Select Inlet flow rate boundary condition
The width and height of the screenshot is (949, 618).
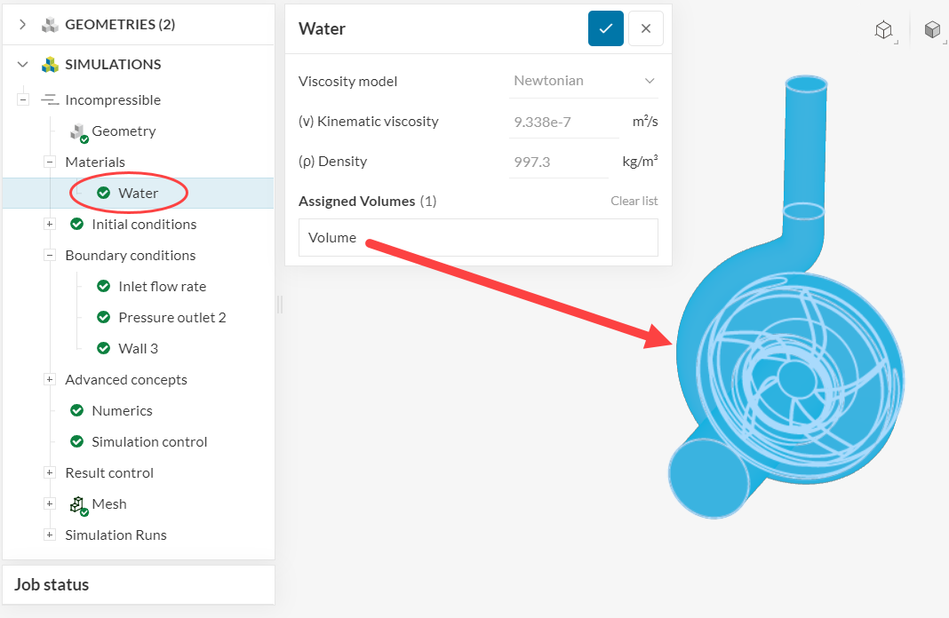162,287
